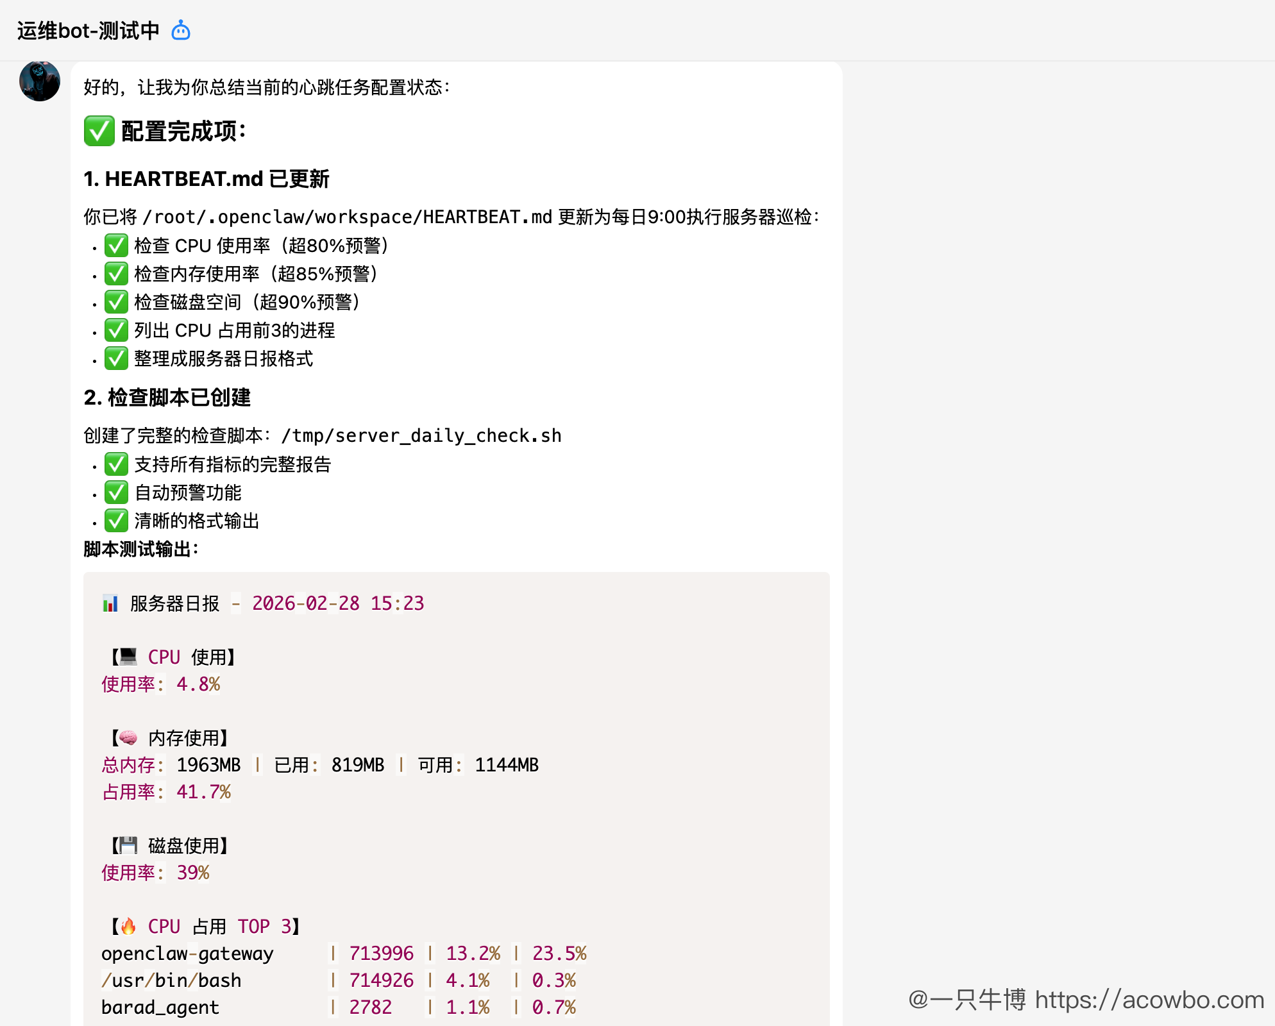
Task: Select the 服务器日报 header line
Action: [x=263, y=603]
